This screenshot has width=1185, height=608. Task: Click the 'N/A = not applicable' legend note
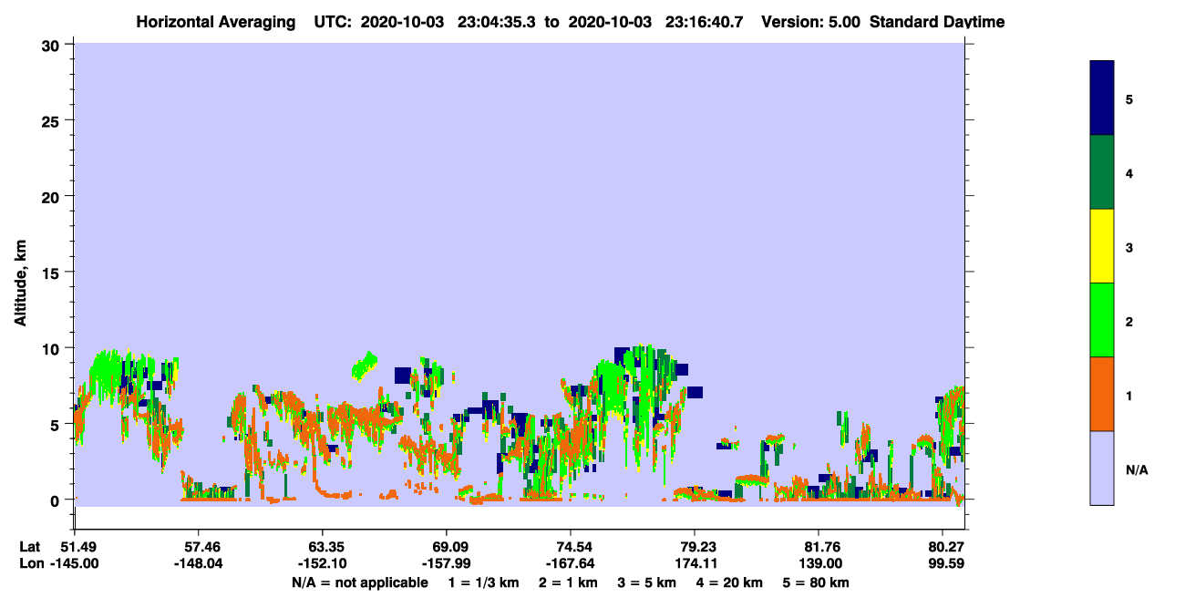360,582
